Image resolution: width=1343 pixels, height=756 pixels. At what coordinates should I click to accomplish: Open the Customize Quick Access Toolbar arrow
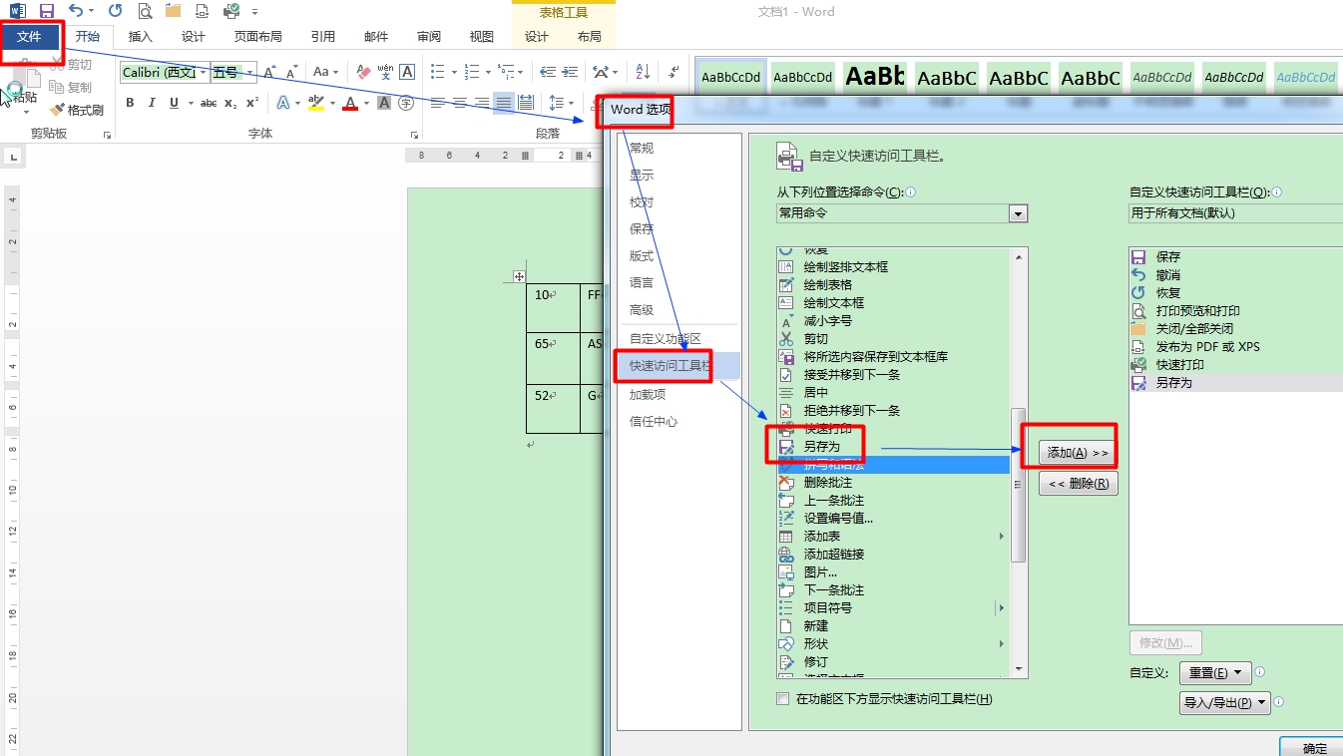click(255, 12)
